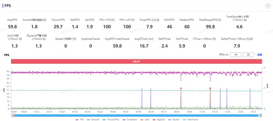The height and width of the screenshot is (121, 273).
Task: Click the Min(FPS) value 46
Action: coord(169,27)
